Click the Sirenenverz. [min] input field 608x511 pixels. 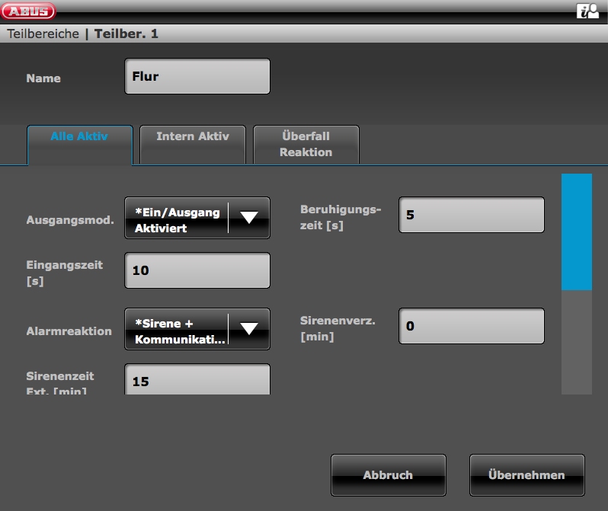pyautogui.click(x=471, y=326)
